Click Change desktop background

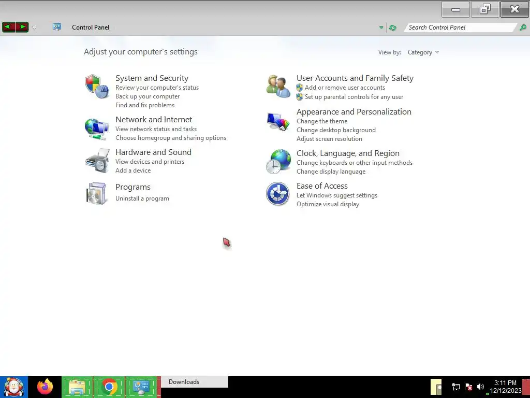click(x=336, y=130)
